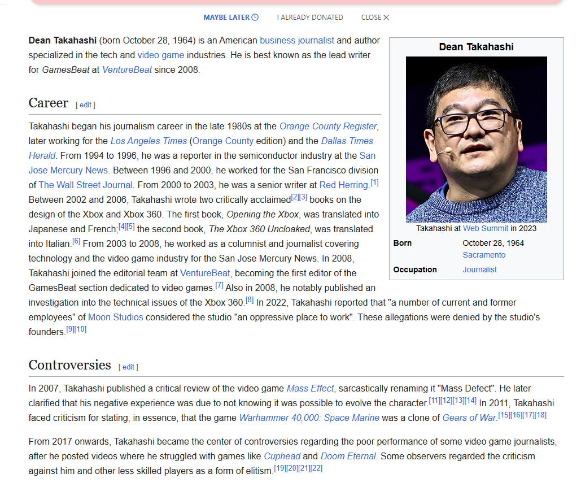The height and width of the screenshot is (487, 581).
Task: Jump to citation reference 16
Action: pyautogui.click(x=517, y=415)
